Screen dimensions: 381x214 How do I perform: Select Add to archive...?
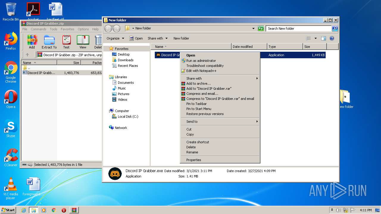[x=220, y=84]
